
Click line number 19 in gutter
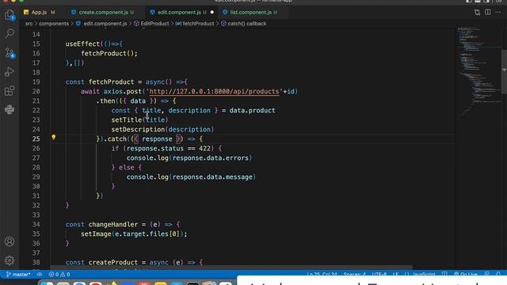point(36,82)
